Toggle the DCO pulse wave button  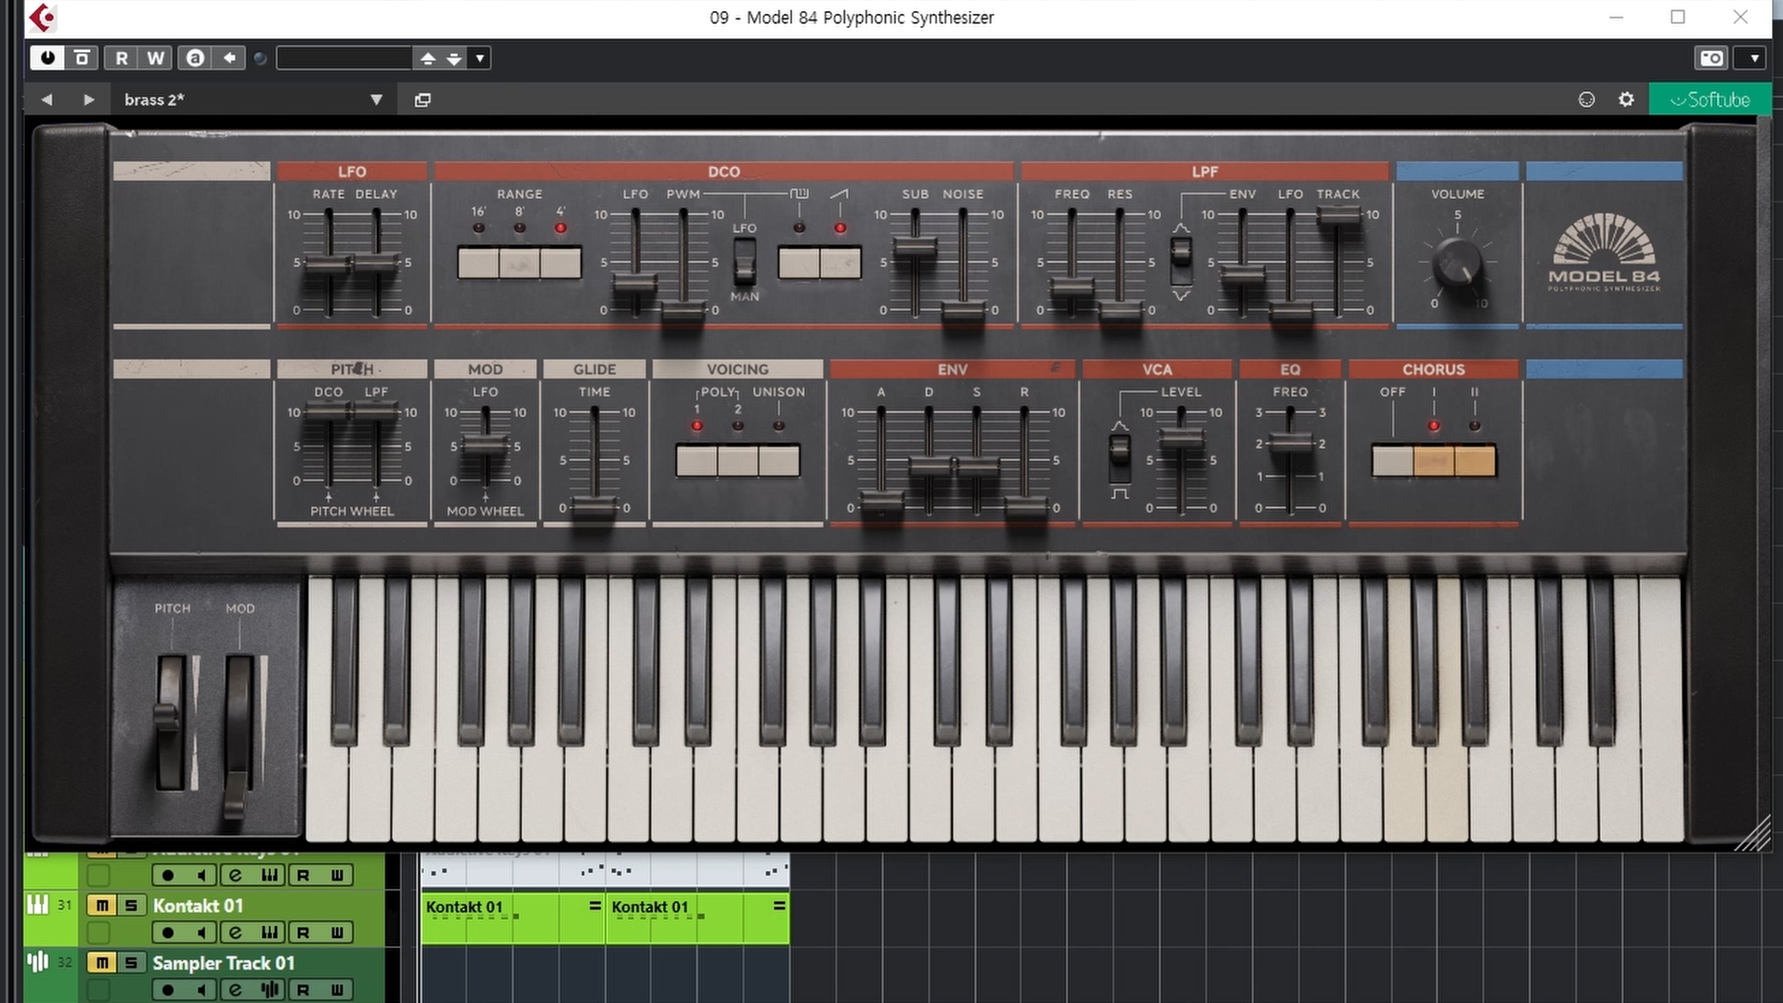tap(799, 263)
